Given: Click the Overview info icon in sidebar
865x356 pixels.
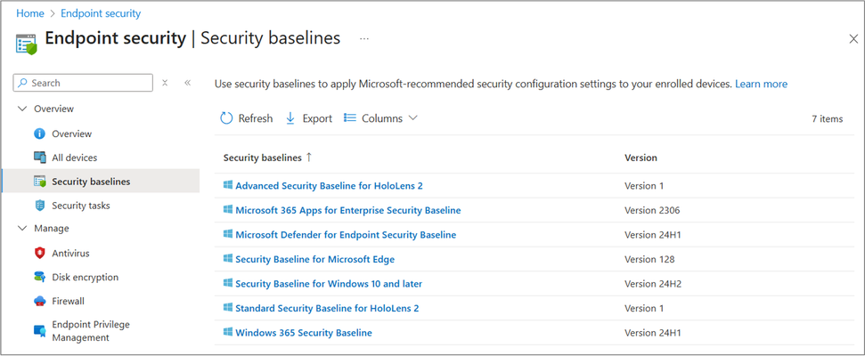Looking at the screenshot, I should (x=39, y=133).
